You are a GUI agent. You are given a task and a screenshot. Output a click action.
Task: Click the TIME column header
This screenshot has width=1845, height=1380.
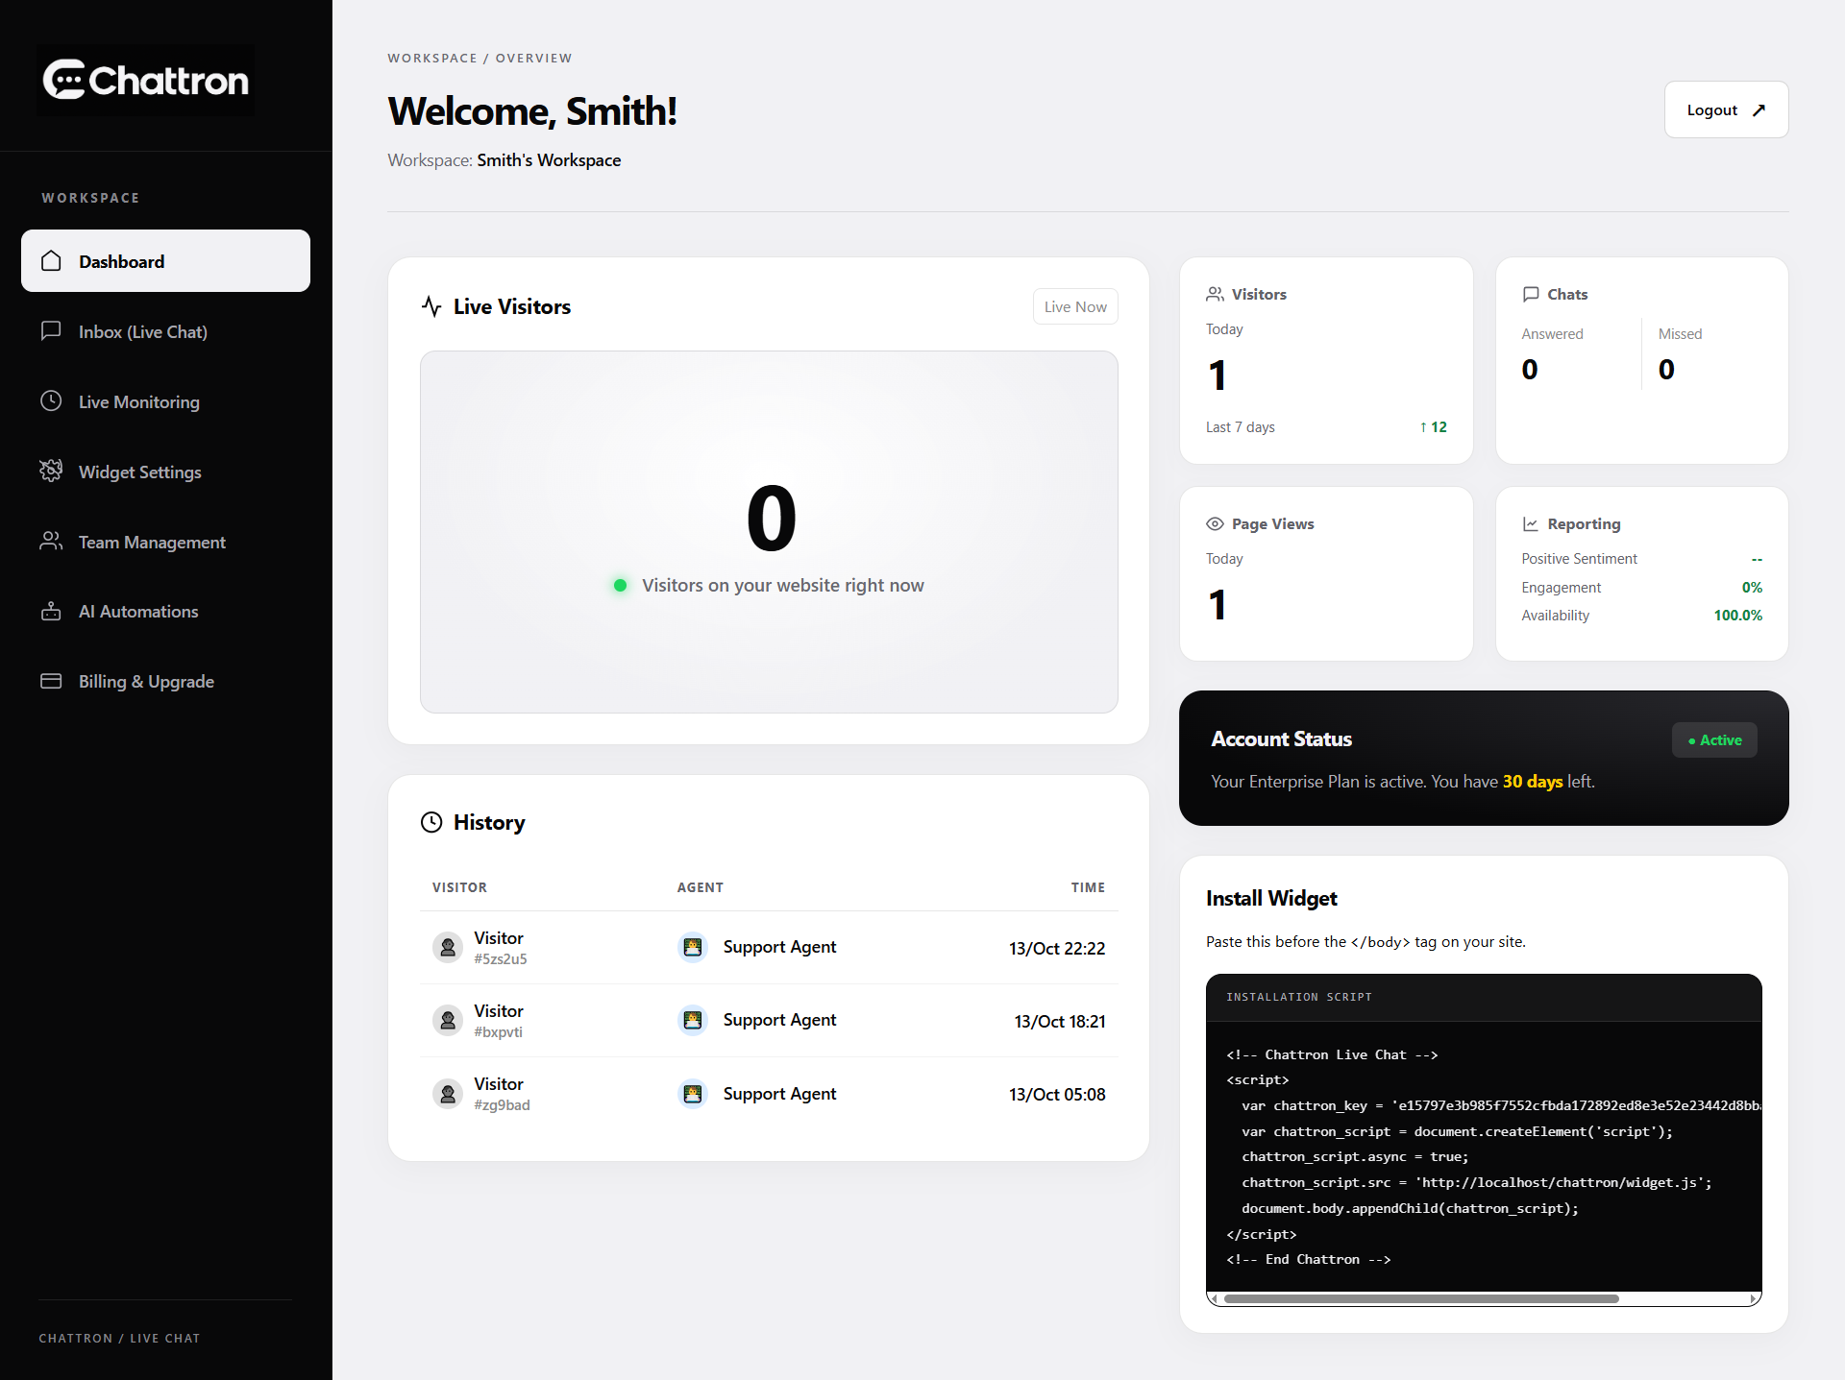1088,887
